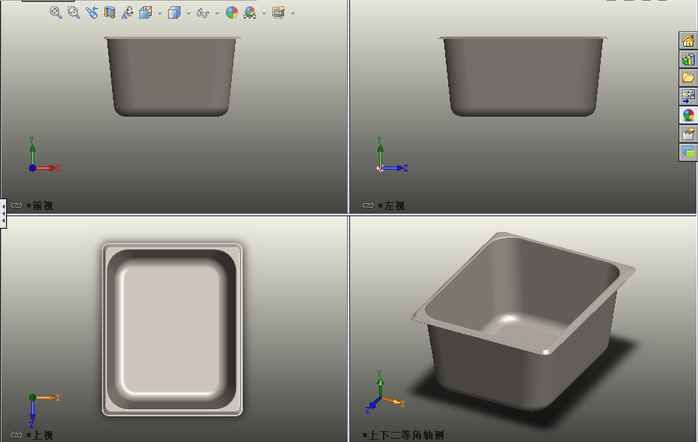Click the Display Style cube icon
Viewport: 698px width, 442px height.
(174, 12)
